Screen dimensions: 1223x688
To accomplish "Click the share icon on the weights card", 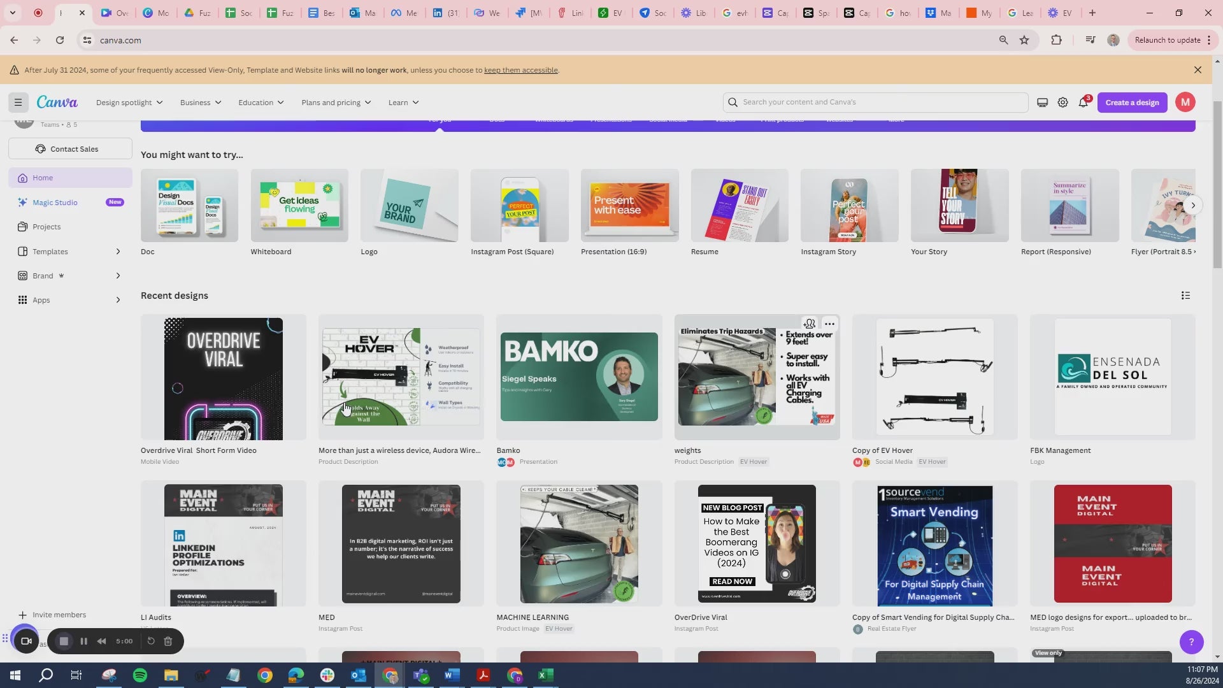I will (x=810, y=324).
